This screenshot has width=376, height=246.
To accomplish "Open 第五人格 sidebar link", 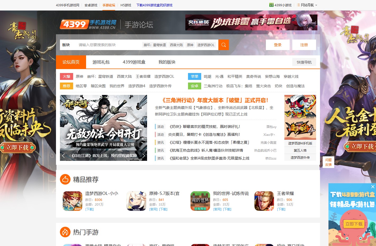I will 300,150.
